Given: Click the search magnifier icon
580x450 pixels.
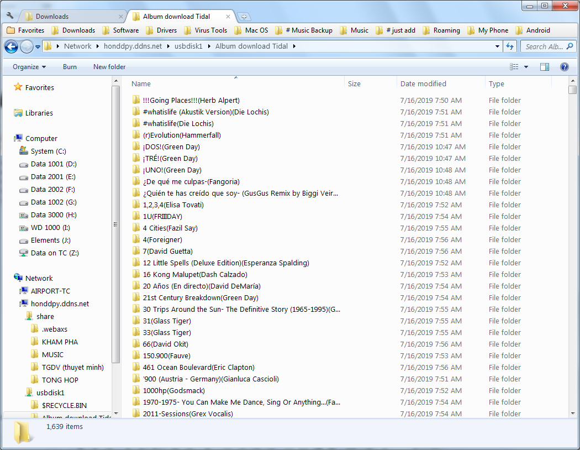Looking at the screenshot, I should [x=570, y=46].
